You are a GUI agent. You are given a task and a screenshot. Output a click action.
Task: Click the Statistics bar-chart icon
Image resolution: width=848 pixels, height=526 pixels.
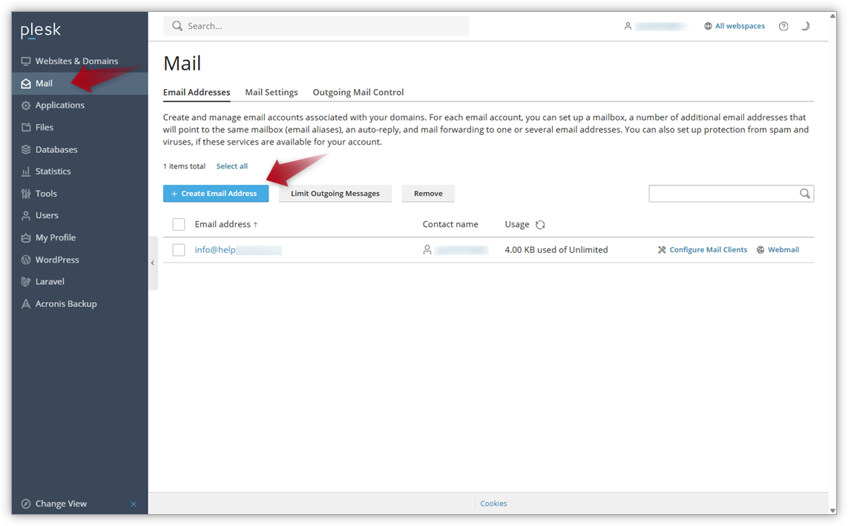click(x=26, y=171)
